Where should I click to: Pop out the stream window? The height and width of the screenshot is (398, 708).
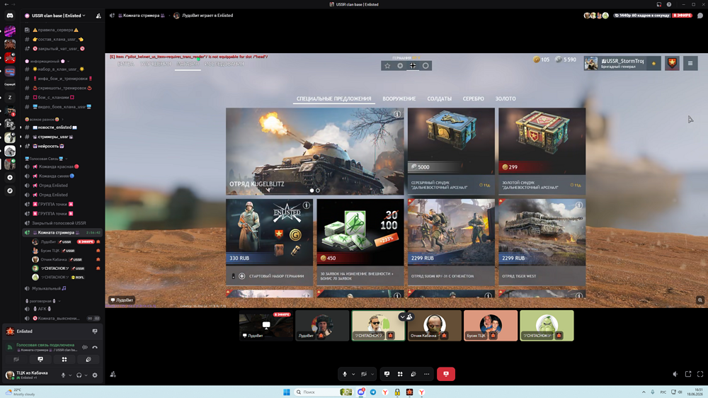[x=688, y=374]
